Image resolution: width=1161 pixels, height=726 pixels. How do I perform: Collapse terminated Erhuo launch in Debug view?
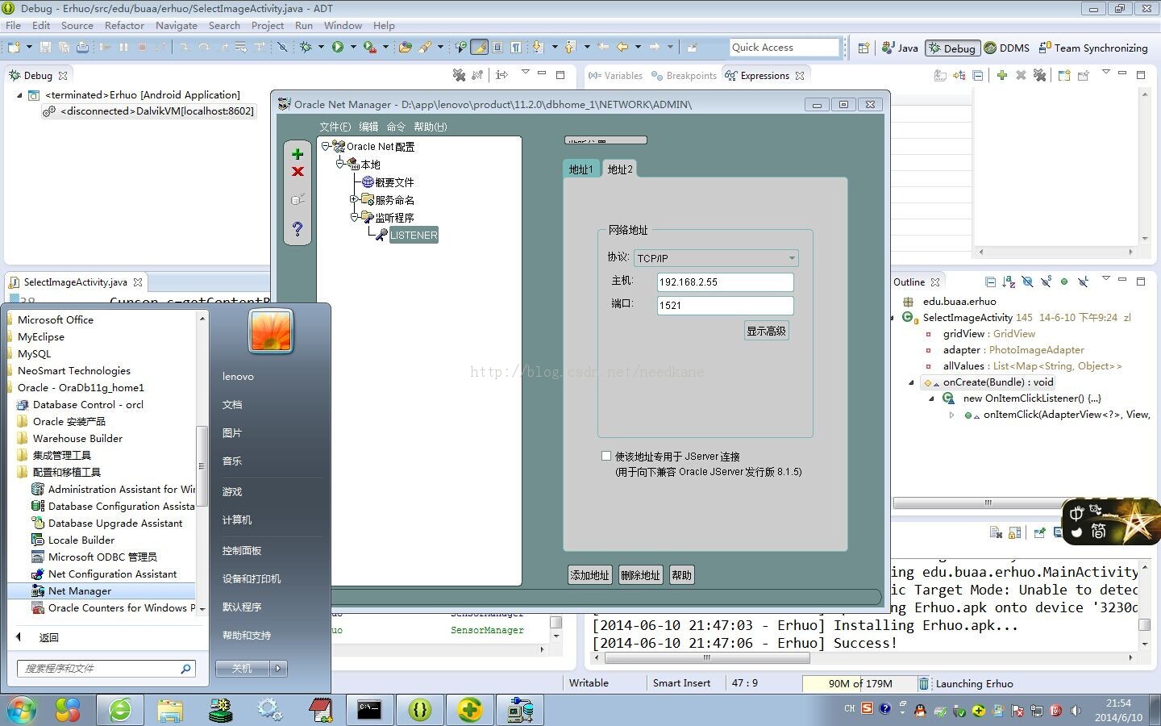coord(19,94)
